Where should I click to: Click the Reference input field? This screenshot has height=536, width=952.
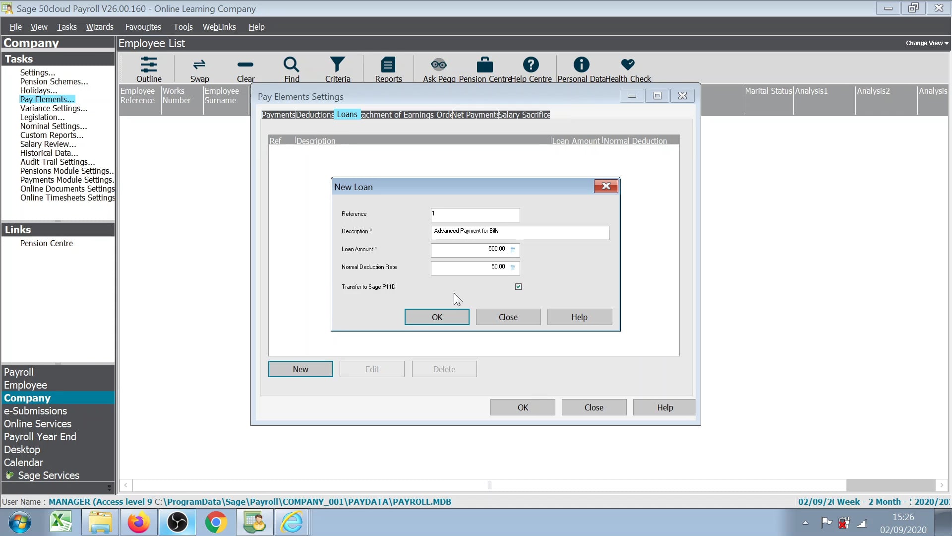475,214
